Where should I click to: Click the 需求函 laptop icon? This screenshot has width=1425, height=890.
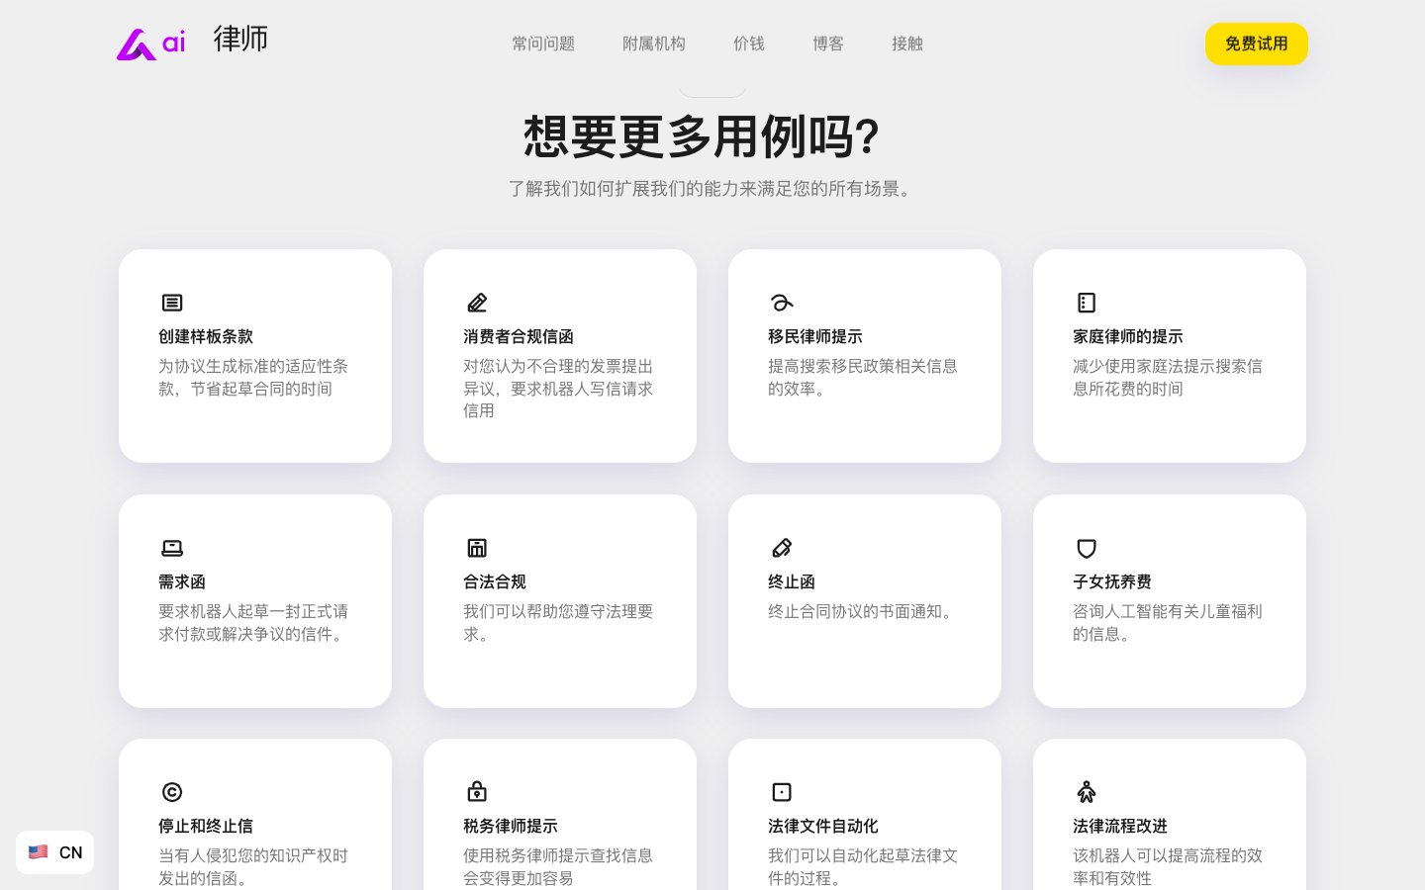[x=172, y=548]
